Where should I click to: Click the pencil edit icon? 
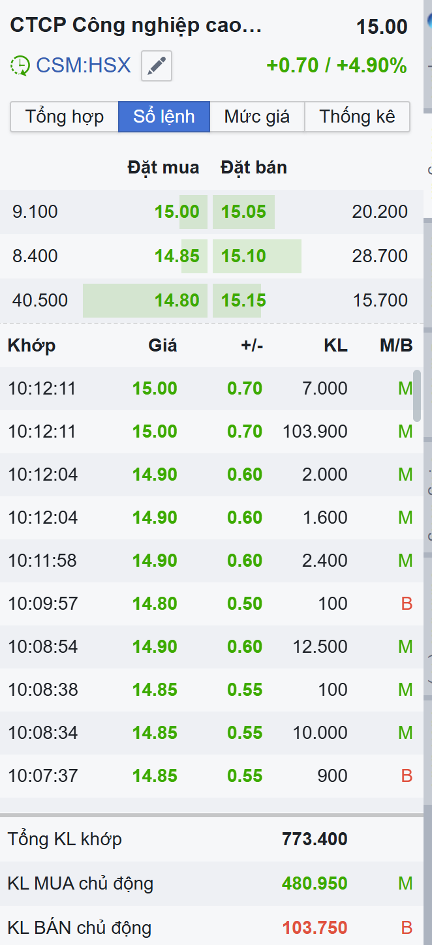157,66
